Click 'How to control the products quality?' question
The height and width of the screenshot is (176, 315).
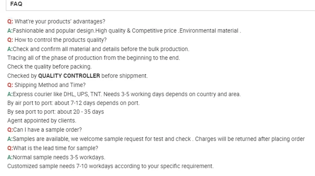point(60,40)
